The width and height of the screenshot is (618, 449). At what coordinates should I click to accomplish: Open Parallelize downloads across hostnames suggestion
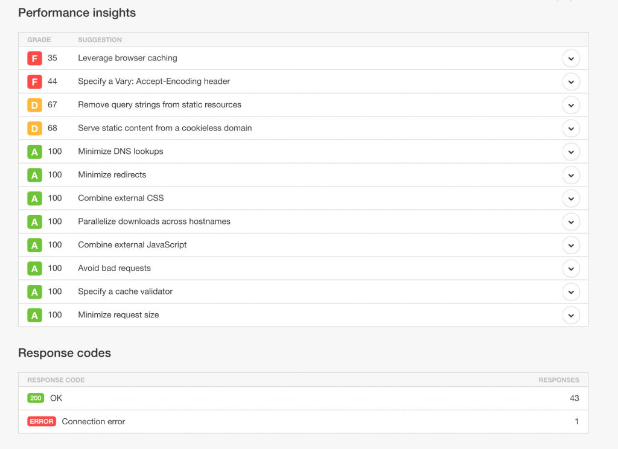[154, 221]
